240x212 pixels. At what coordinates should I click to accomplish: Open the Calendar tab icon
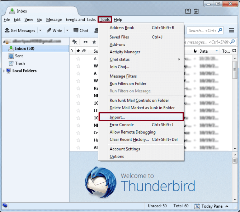(188, 11)
